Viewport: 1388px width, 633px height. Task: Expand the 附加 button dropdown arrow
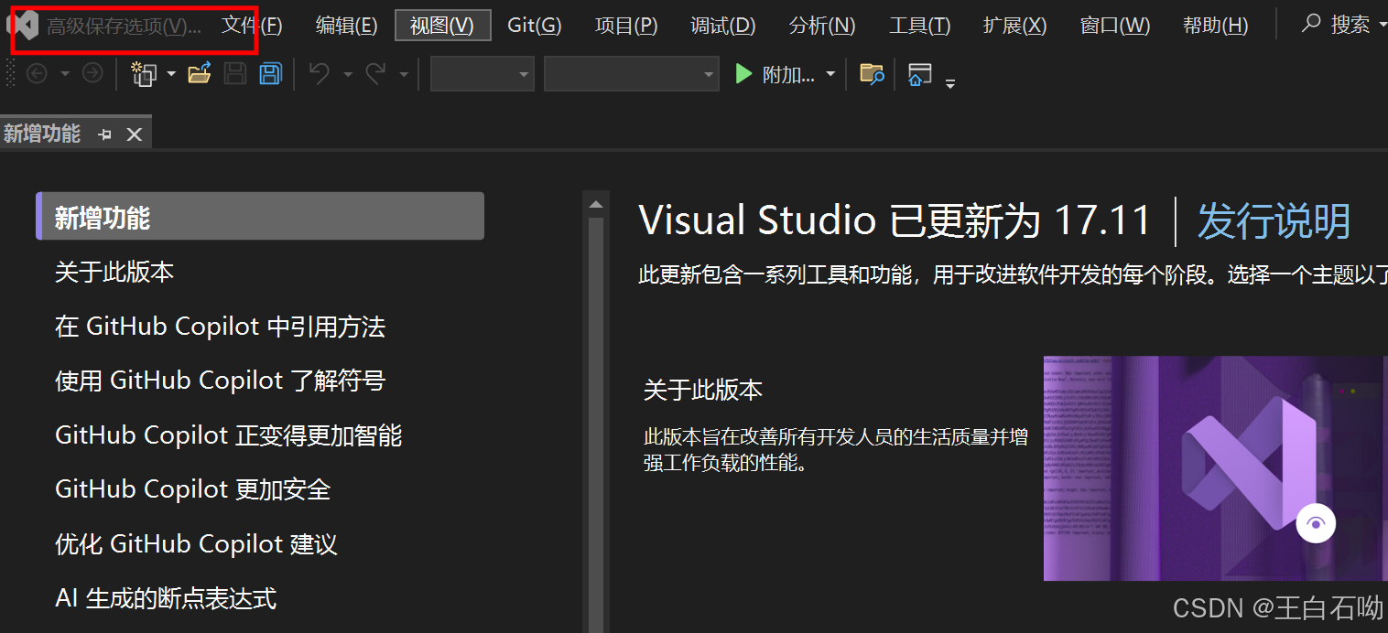(x=830, y=74)
